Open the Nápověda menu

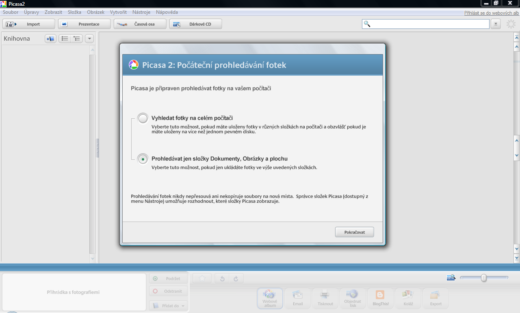pyautogui.click(x=167, y=12)
